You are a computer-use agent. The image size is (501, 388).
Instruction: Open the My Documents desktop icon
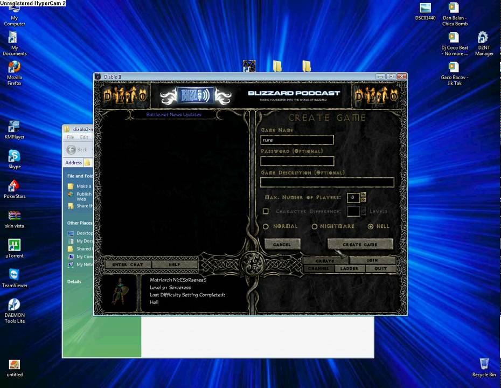coord(14,44)
